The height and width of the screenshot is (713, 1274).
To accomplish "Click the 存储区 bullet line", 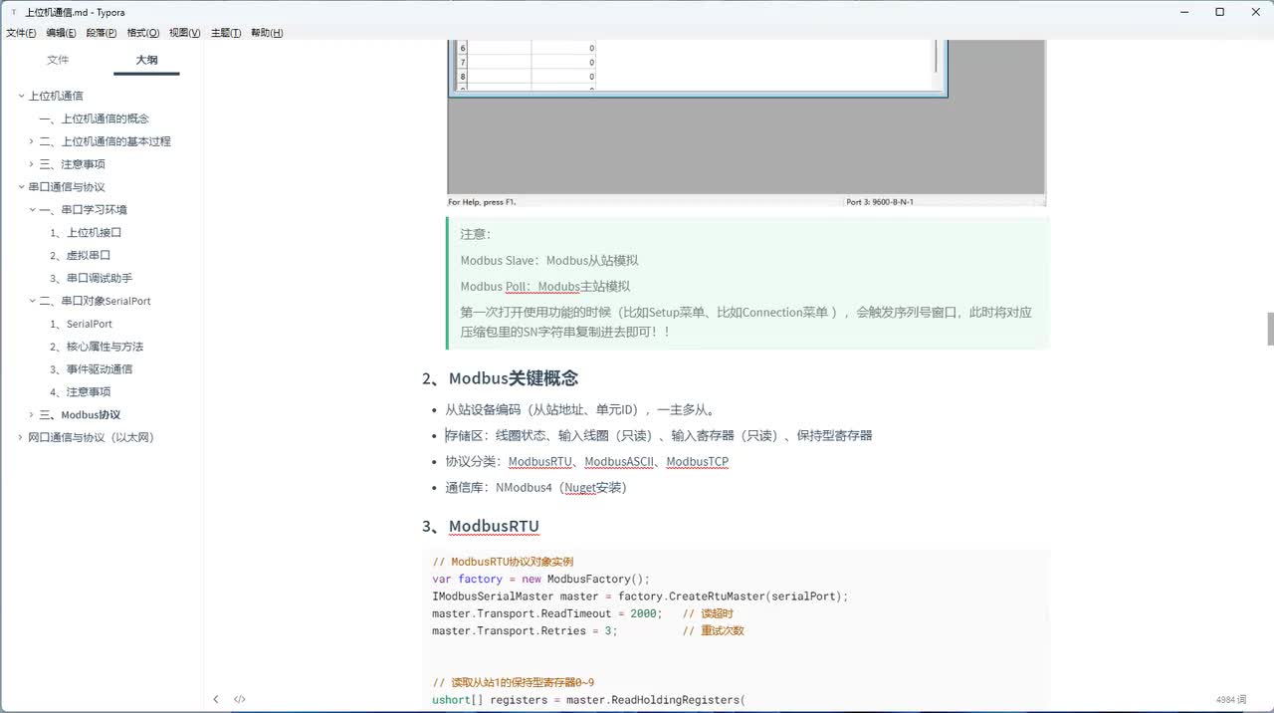I will pyautogui.click(x=659, y=436).
